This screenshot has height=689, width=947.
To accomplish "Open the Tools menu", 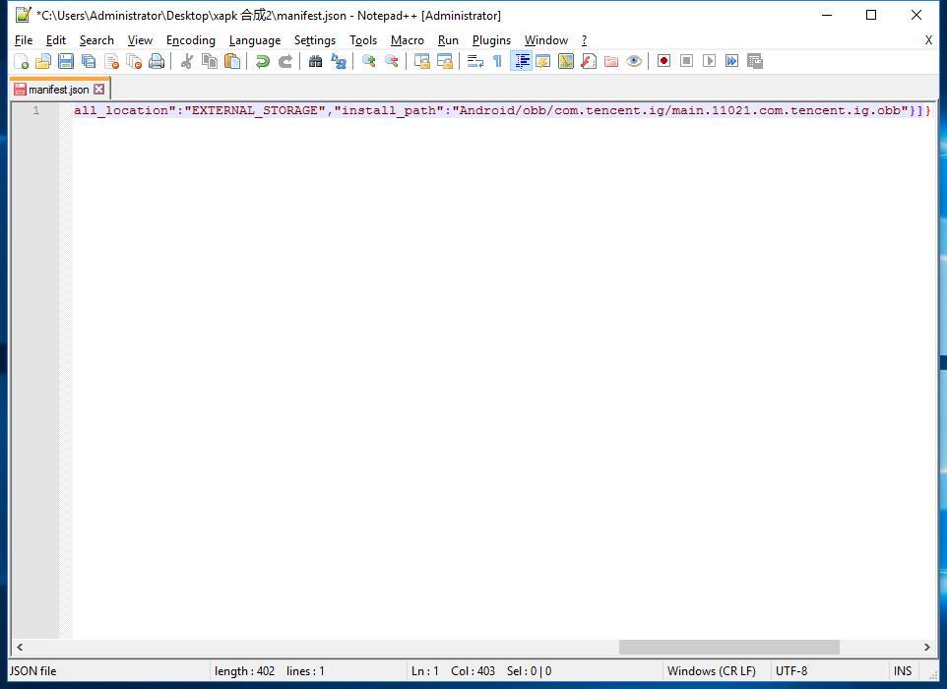I will tap(363, 39).
